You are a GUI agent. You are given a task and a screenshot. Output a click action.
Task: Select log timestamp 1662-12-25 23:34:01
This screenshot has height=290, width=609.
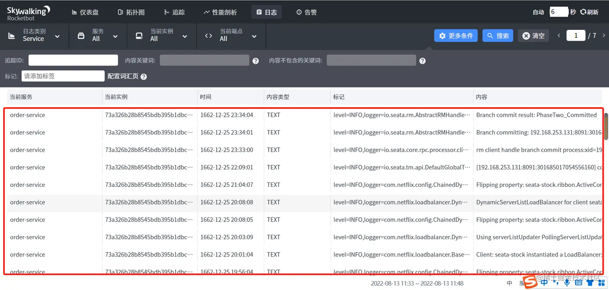[227, 132]
